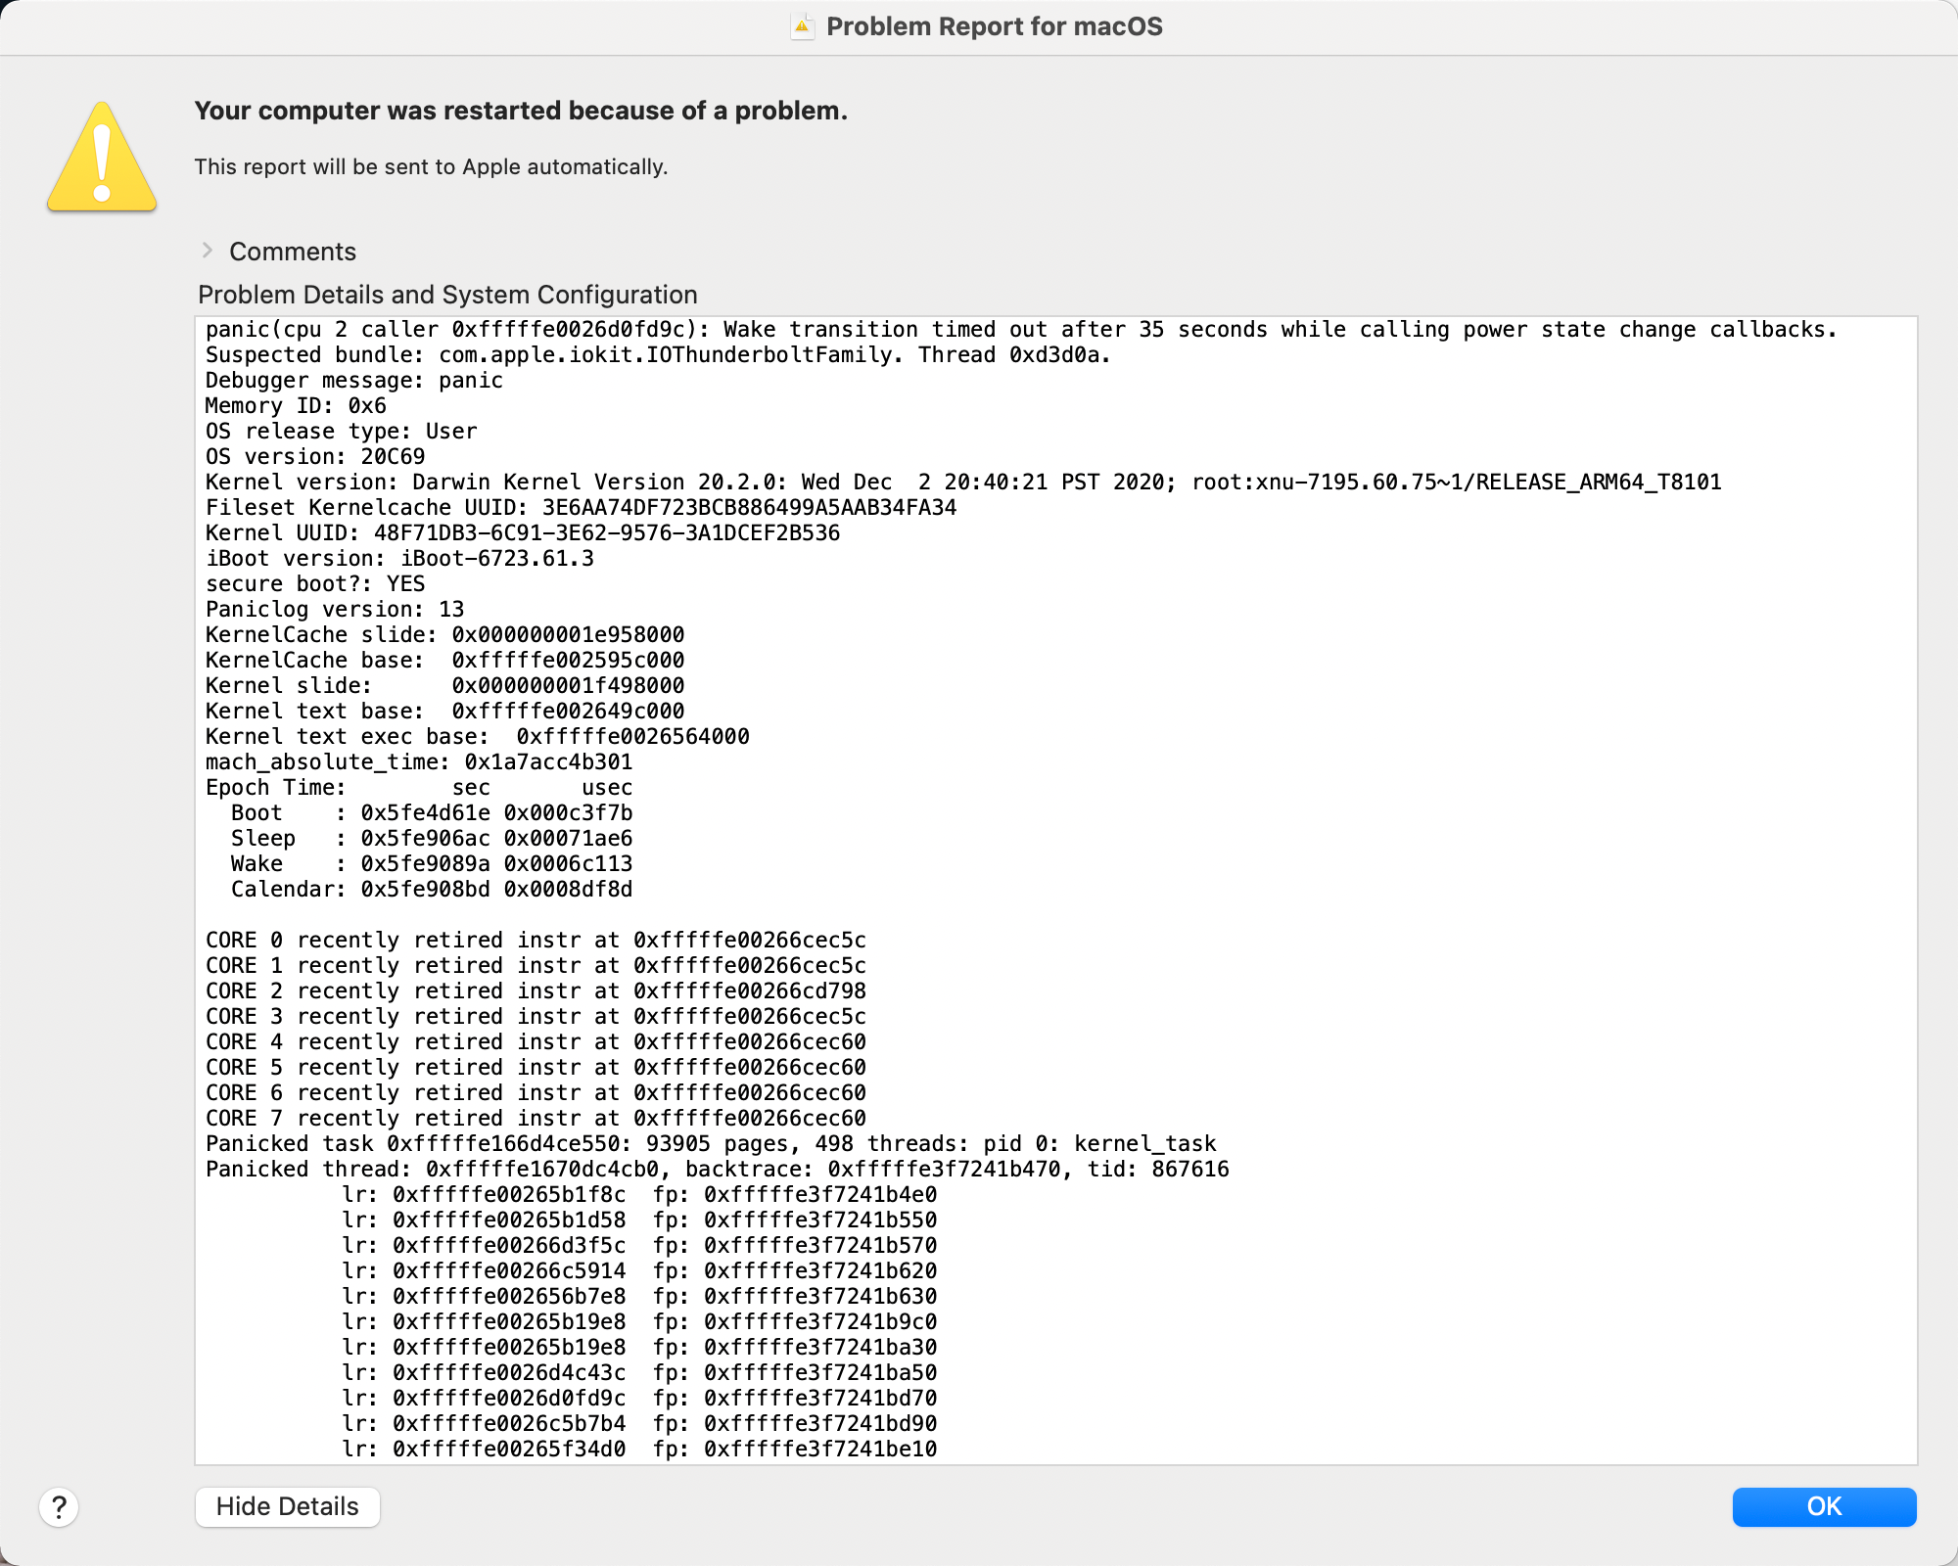
Task: Click the 'Epoch Time: sec usec' line
Action: pos(419,788)
